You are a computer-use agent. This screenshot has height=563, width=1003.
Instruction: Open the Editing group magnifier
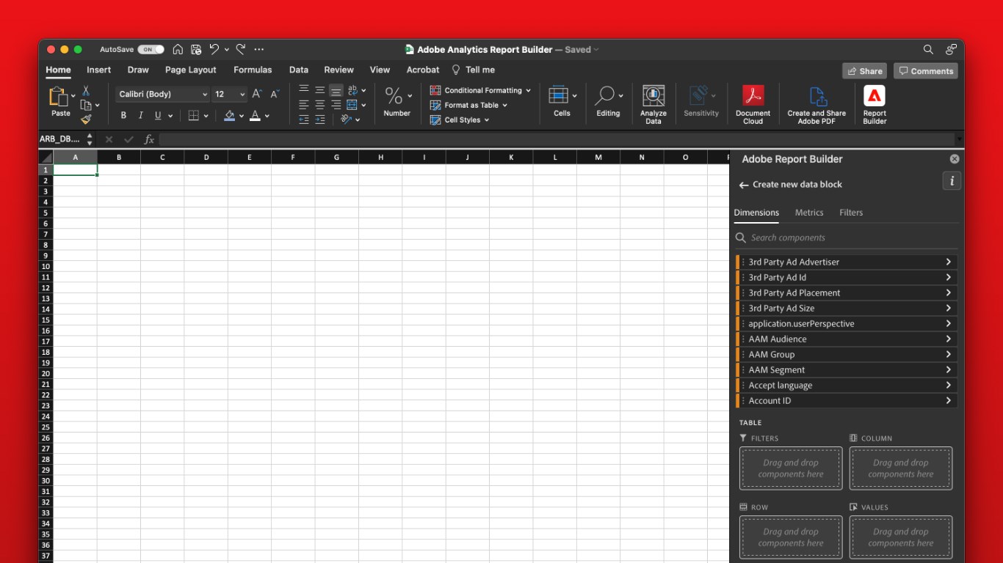(x=608, y=101)
